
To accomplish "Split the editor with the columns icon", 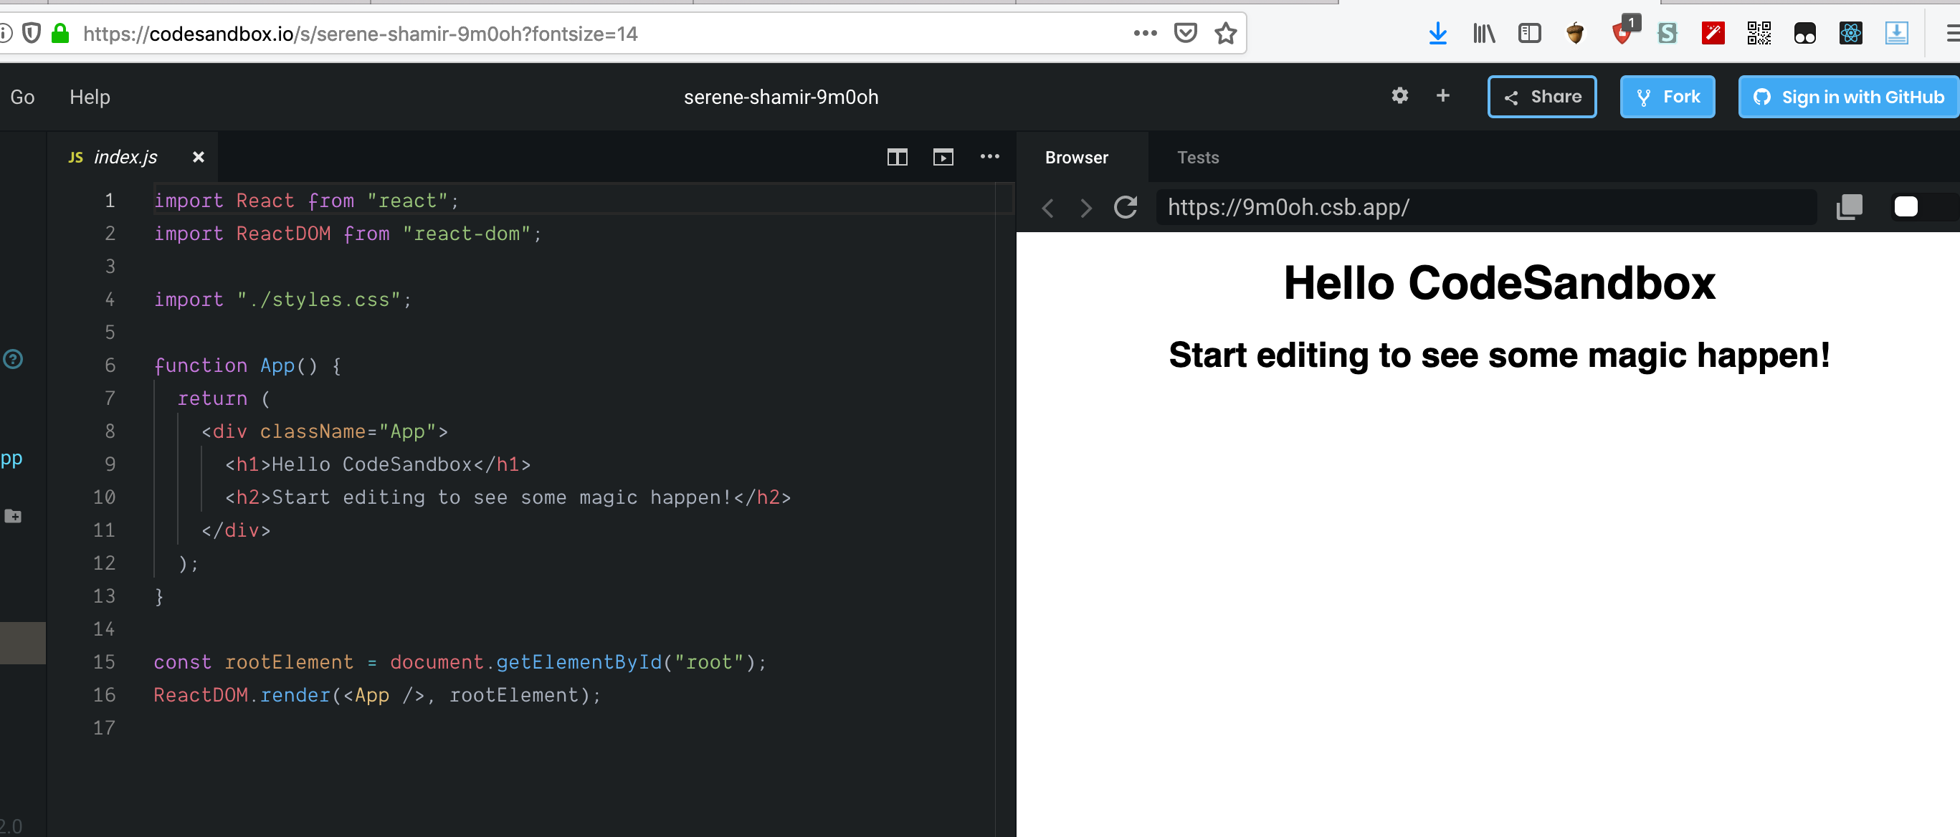I will click(x=897, y=158).
